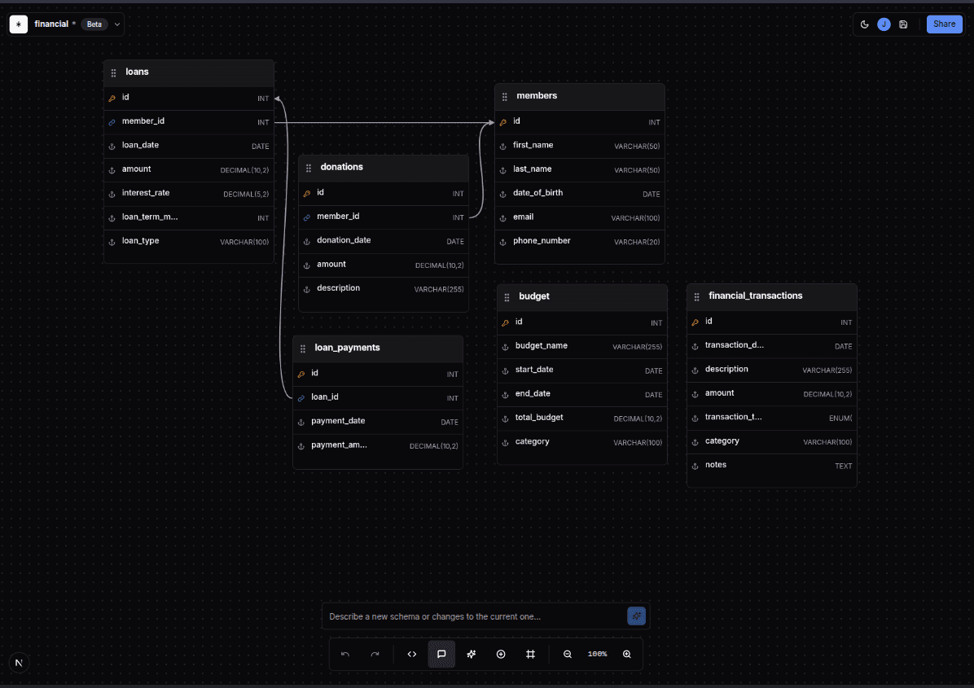The width and height of the screenshot is (974, 688).
Task: Click the 100% zoom level indicator
Action: pyautogui.click(x=597, y=654)
